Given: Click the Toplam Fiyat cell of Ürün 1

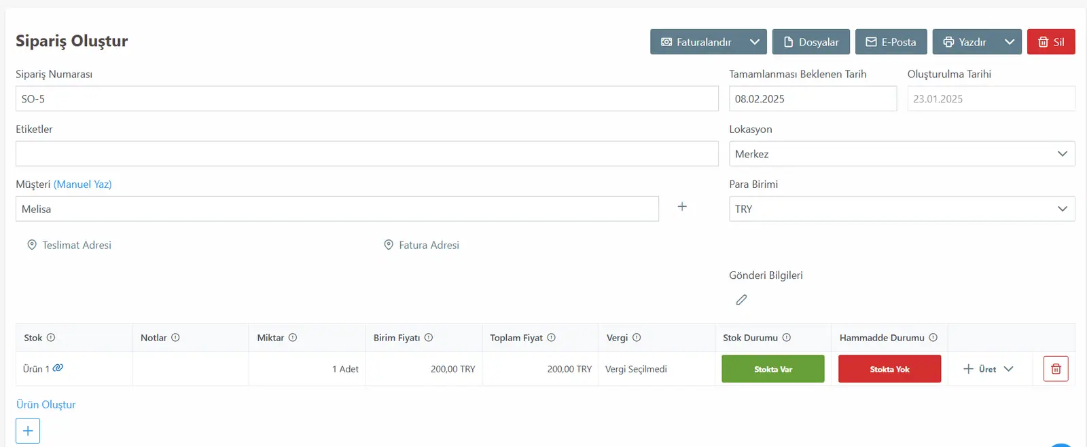Looking at the screenshot, I should (x=540, y=369).
